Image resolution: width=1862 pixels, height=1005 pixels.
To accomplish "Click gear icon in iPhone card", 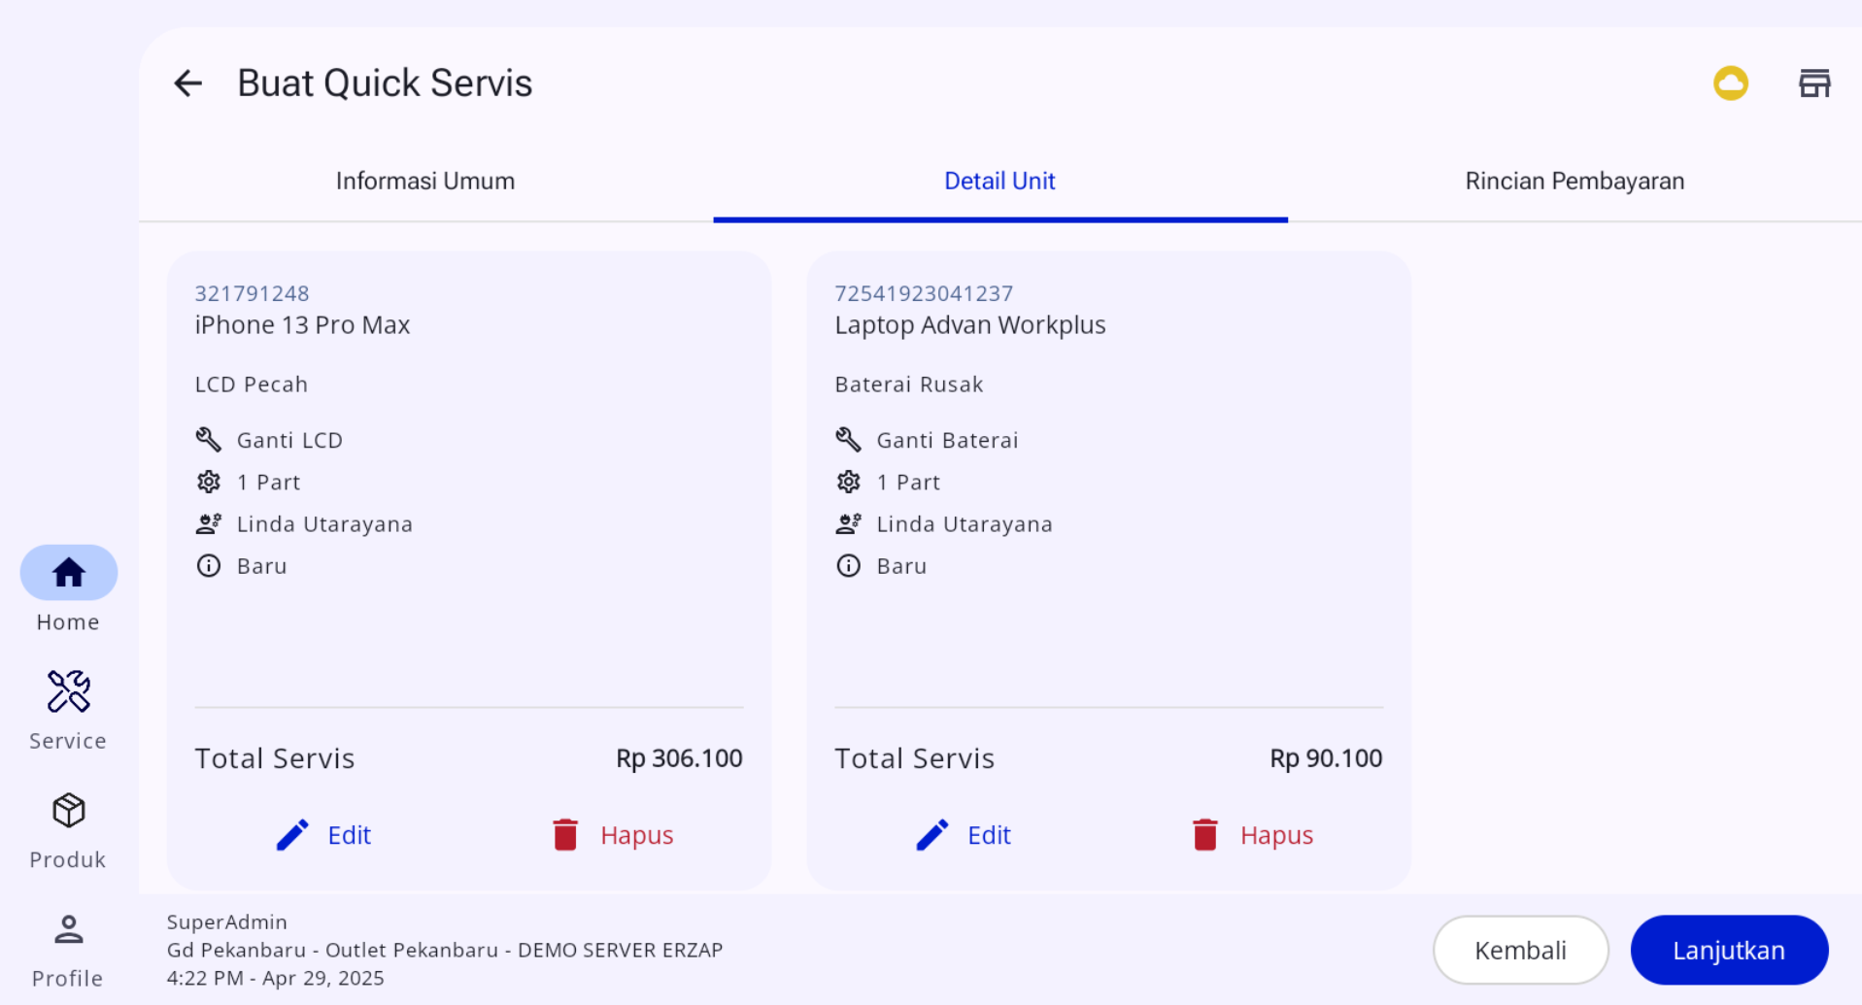I will pos(209,482).
